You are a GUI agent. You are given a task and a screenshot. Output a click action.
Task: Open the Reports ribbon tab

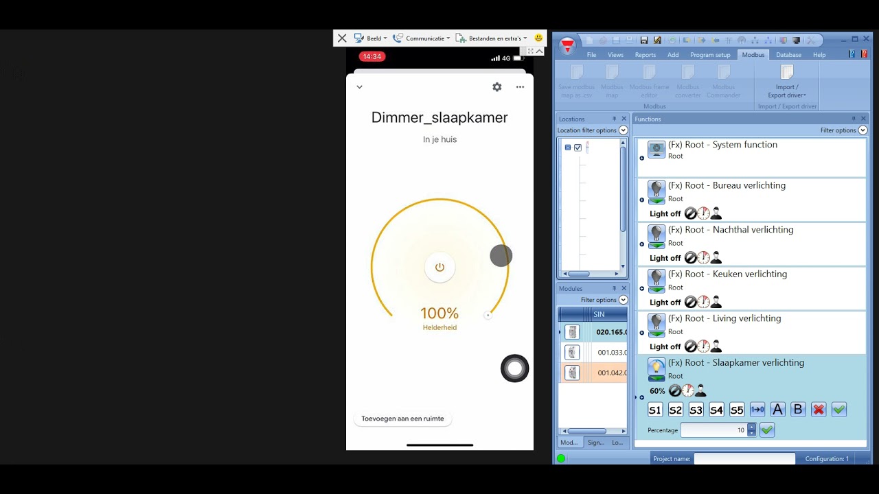[x=645, y=55]
